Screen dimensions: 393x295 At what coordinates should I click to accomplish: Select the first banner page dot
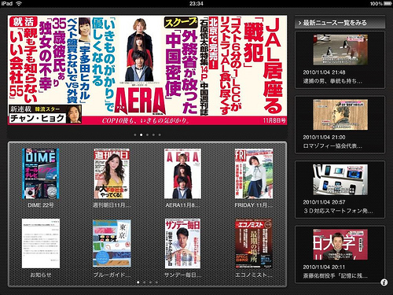click(x=135, y=135)
